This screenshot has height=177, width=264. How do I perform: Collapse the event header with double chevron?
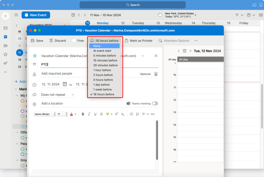tap(156, 56)
